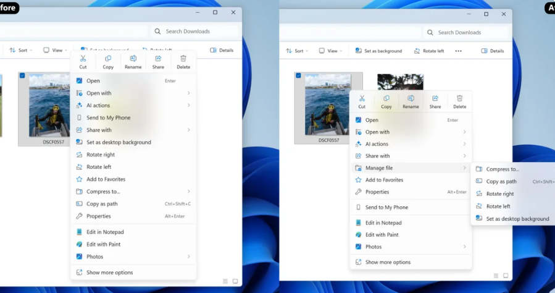This screenshot has width=555, height=293.
Task: Click Search Downloads field in right window
Action: pyautogui.click(x=466, y=33)
